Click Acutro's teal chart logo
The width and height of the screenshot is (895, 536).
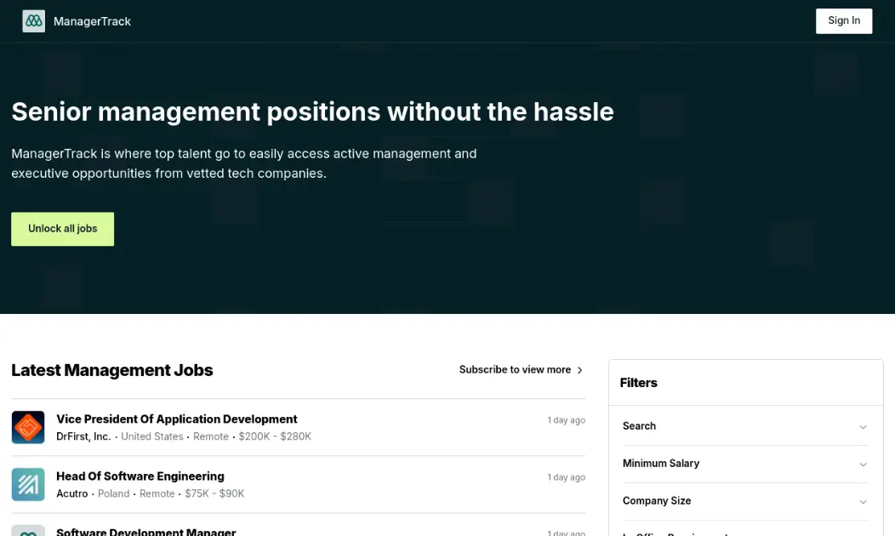pyautogui.click(x=28, y=484)
